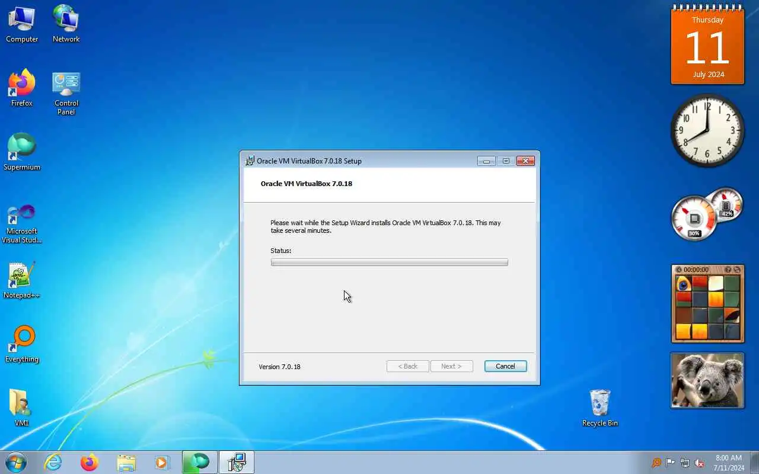Click the Everything search tray icon
This screenshot has height=474, width=759.
pyautogui.click(x=656, y=463)
